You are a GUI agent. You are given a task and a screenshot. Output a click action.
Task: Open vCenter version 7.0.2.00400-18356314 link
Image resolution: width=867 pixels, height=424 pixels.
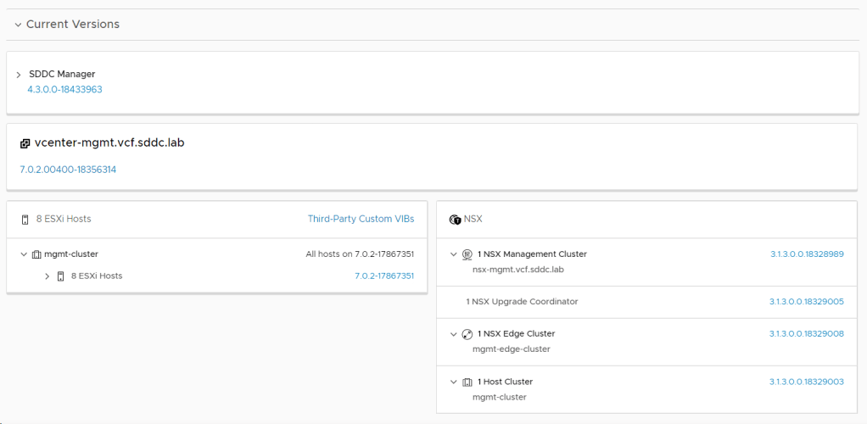[68, 170]
